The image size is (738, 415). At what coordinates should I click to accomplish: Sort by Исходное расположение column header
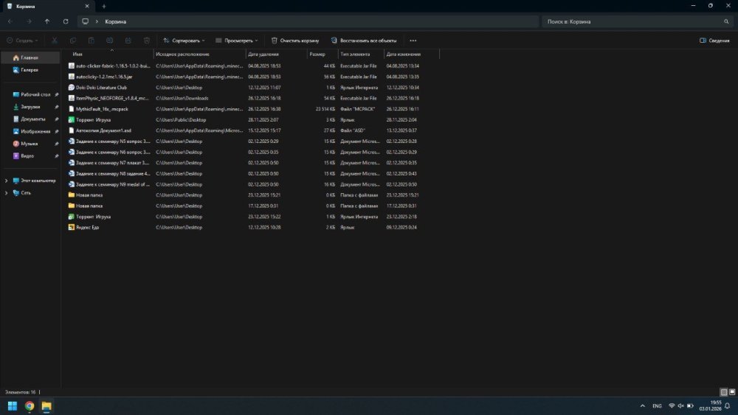[x=199, y=54]
